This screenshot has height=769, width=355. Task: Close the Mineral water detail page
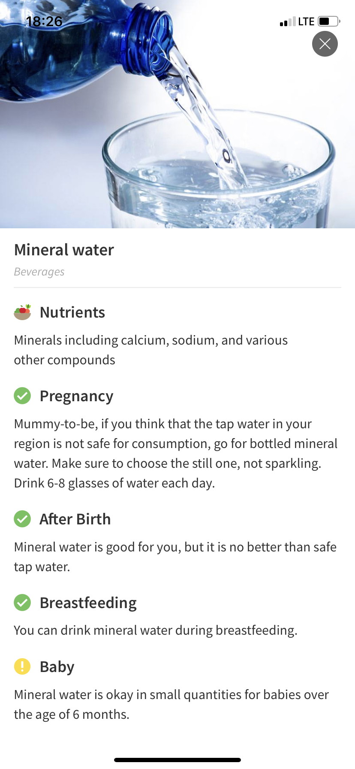325,44
